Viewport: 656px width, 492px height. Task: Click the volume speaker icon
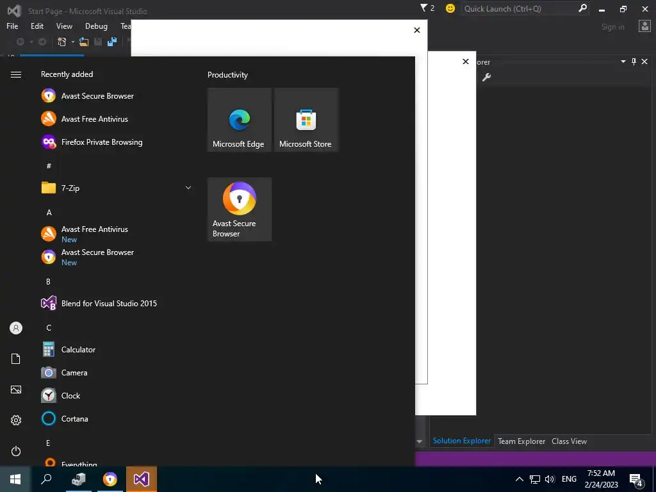550,479
